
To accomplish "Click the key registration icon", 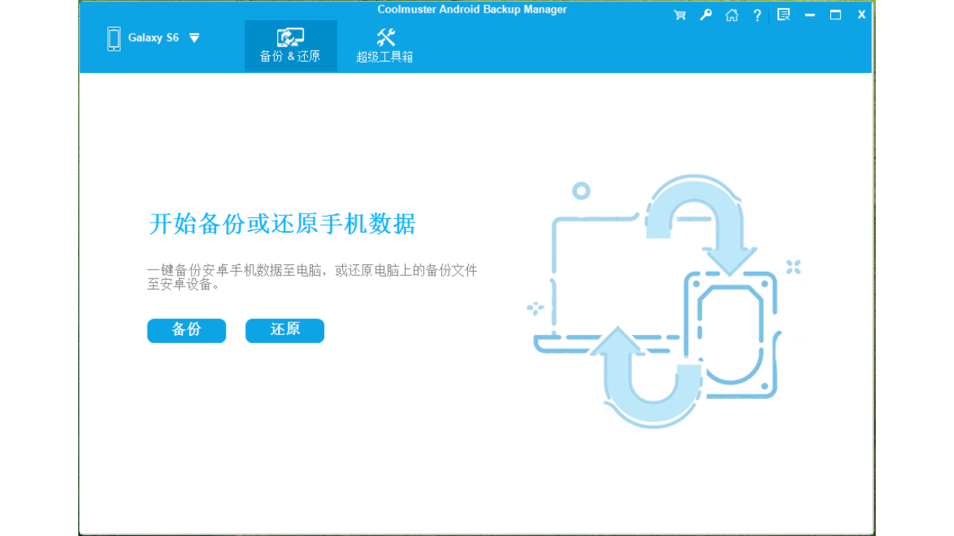I will (705, 14).
